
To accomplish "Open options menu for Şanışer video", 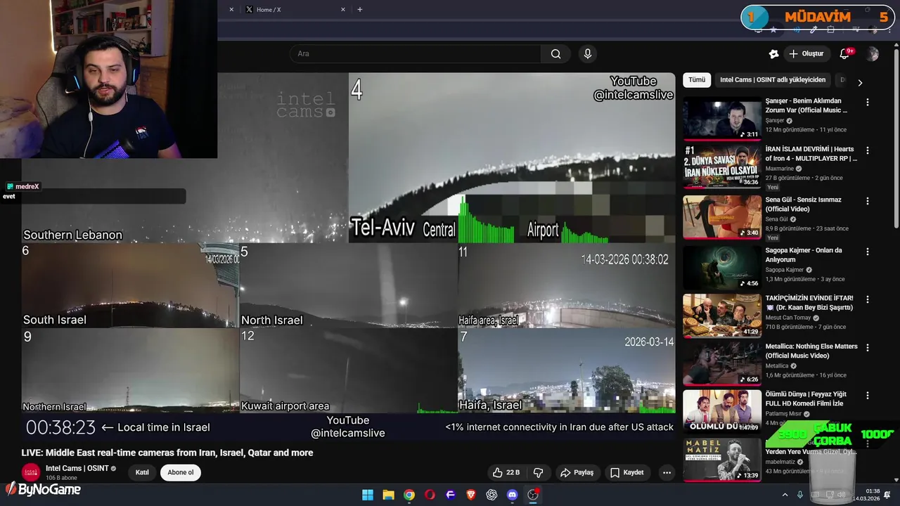I will coord(867,102).
